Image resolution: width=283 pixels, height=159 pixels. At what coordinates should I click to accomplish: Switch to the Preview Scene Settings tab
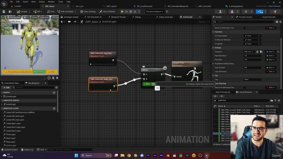[x=246, y=17]
